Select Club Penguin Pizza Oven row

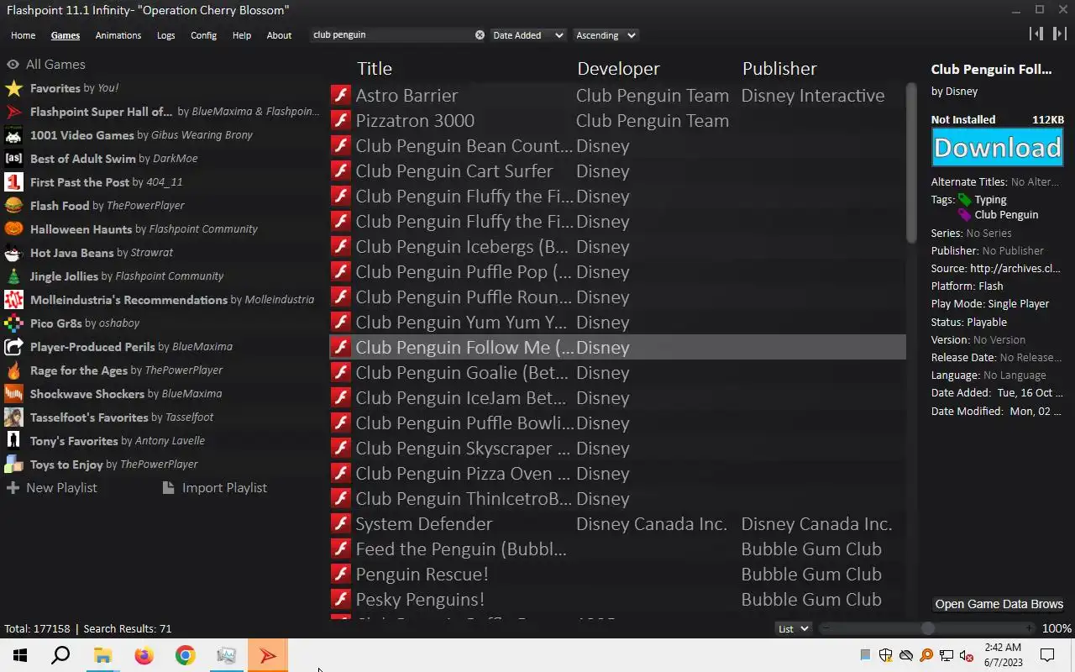(617, 473)
